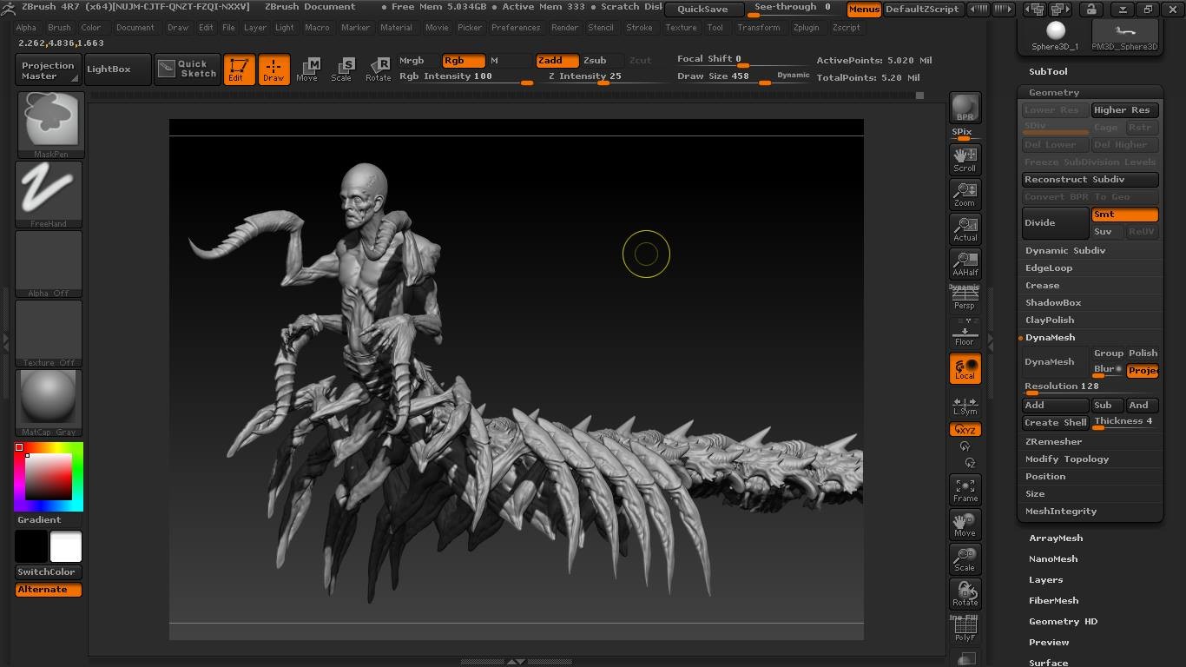Click DefaultZScript button

point(922,9)
